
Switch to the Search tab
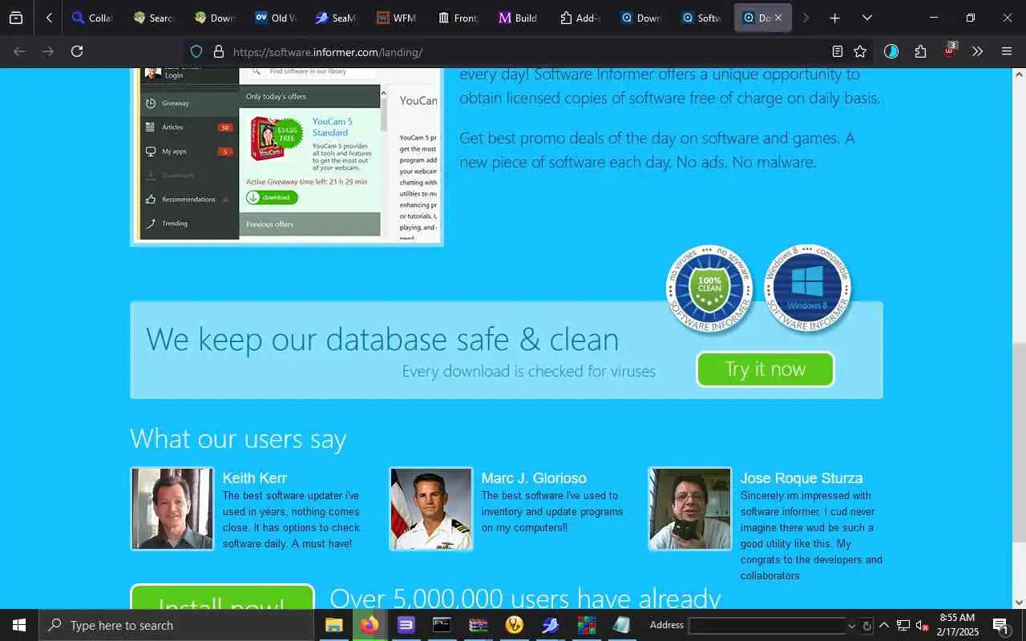pyautogui.click(x=153, y=18)
